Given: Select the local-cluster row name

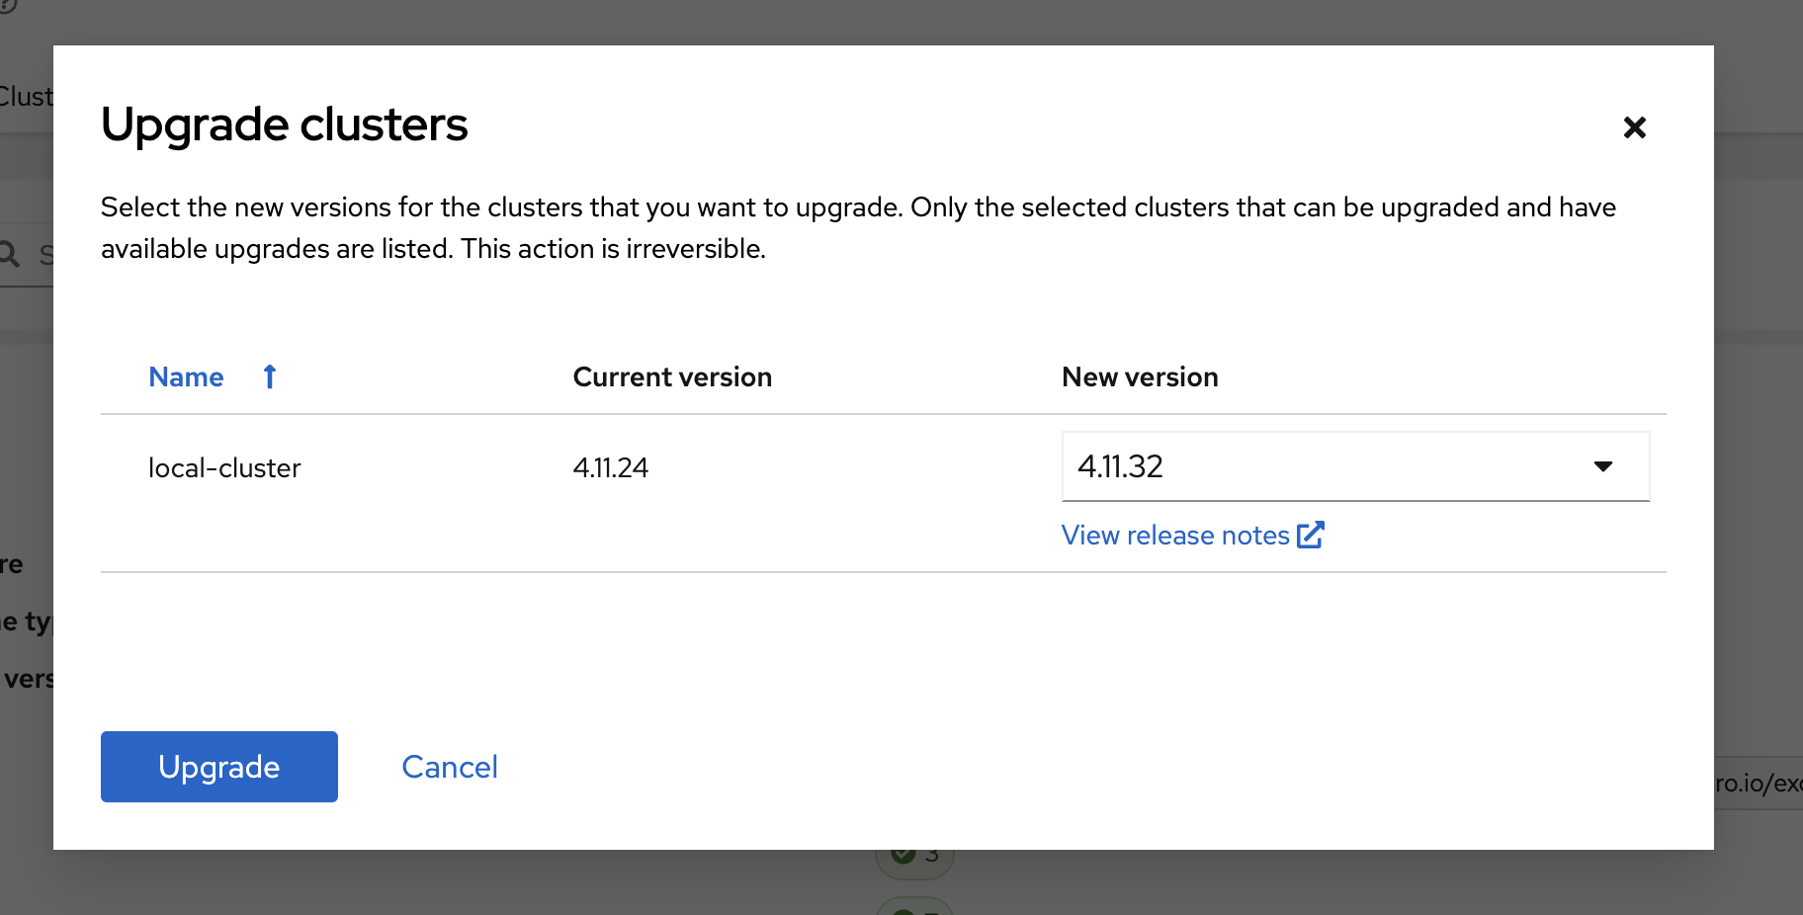Looking at the screenshot, I should click(x=224, y=468).
